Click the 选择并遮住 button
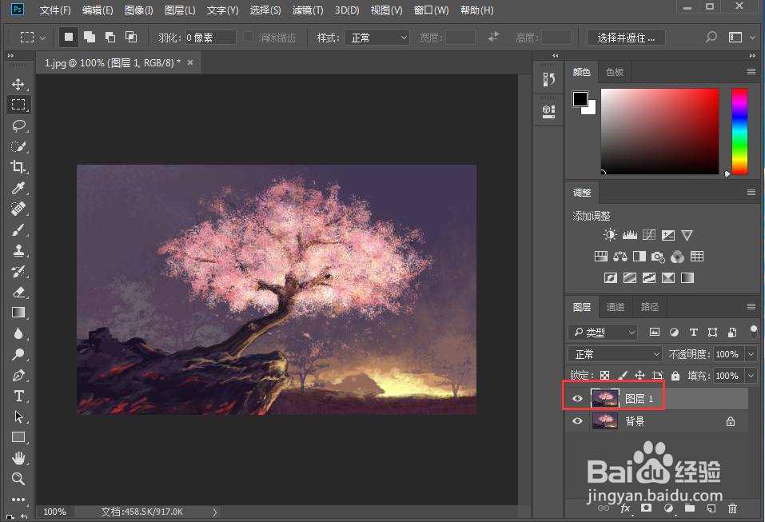 pos(626,38)
